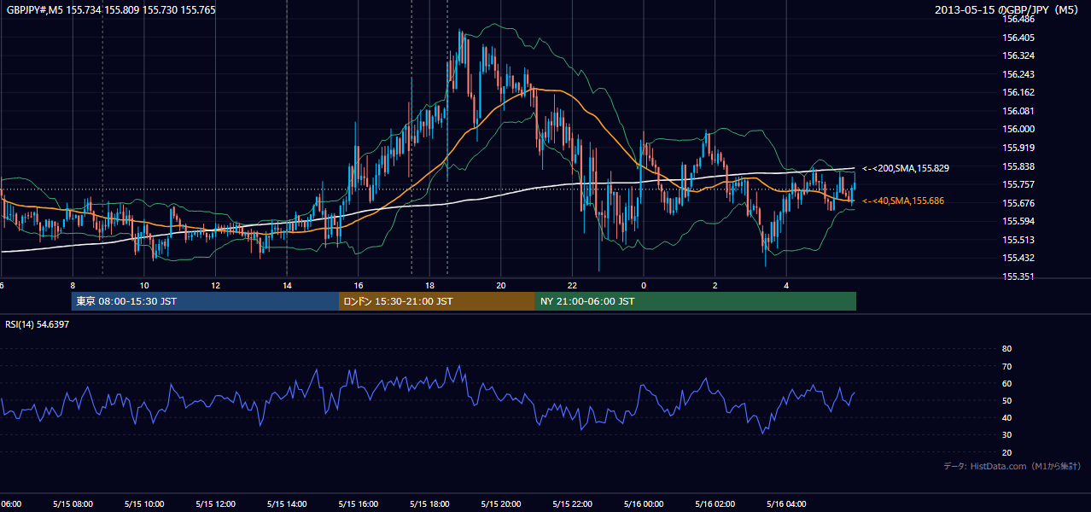The height and width of the screenshot is (512, 1091).
Task: Click the 5/15 14:00 bottom time label
Action: (x=287, y=504)
